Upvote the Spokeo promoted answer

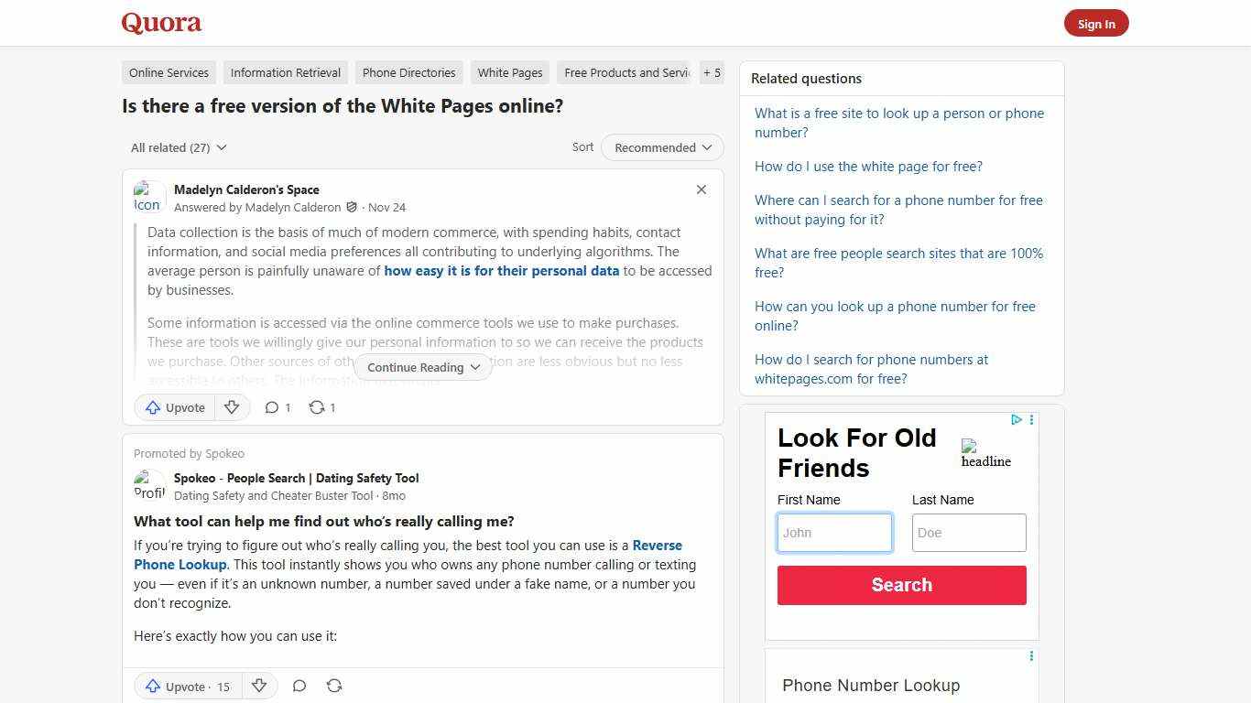click(x=179, y=686)
